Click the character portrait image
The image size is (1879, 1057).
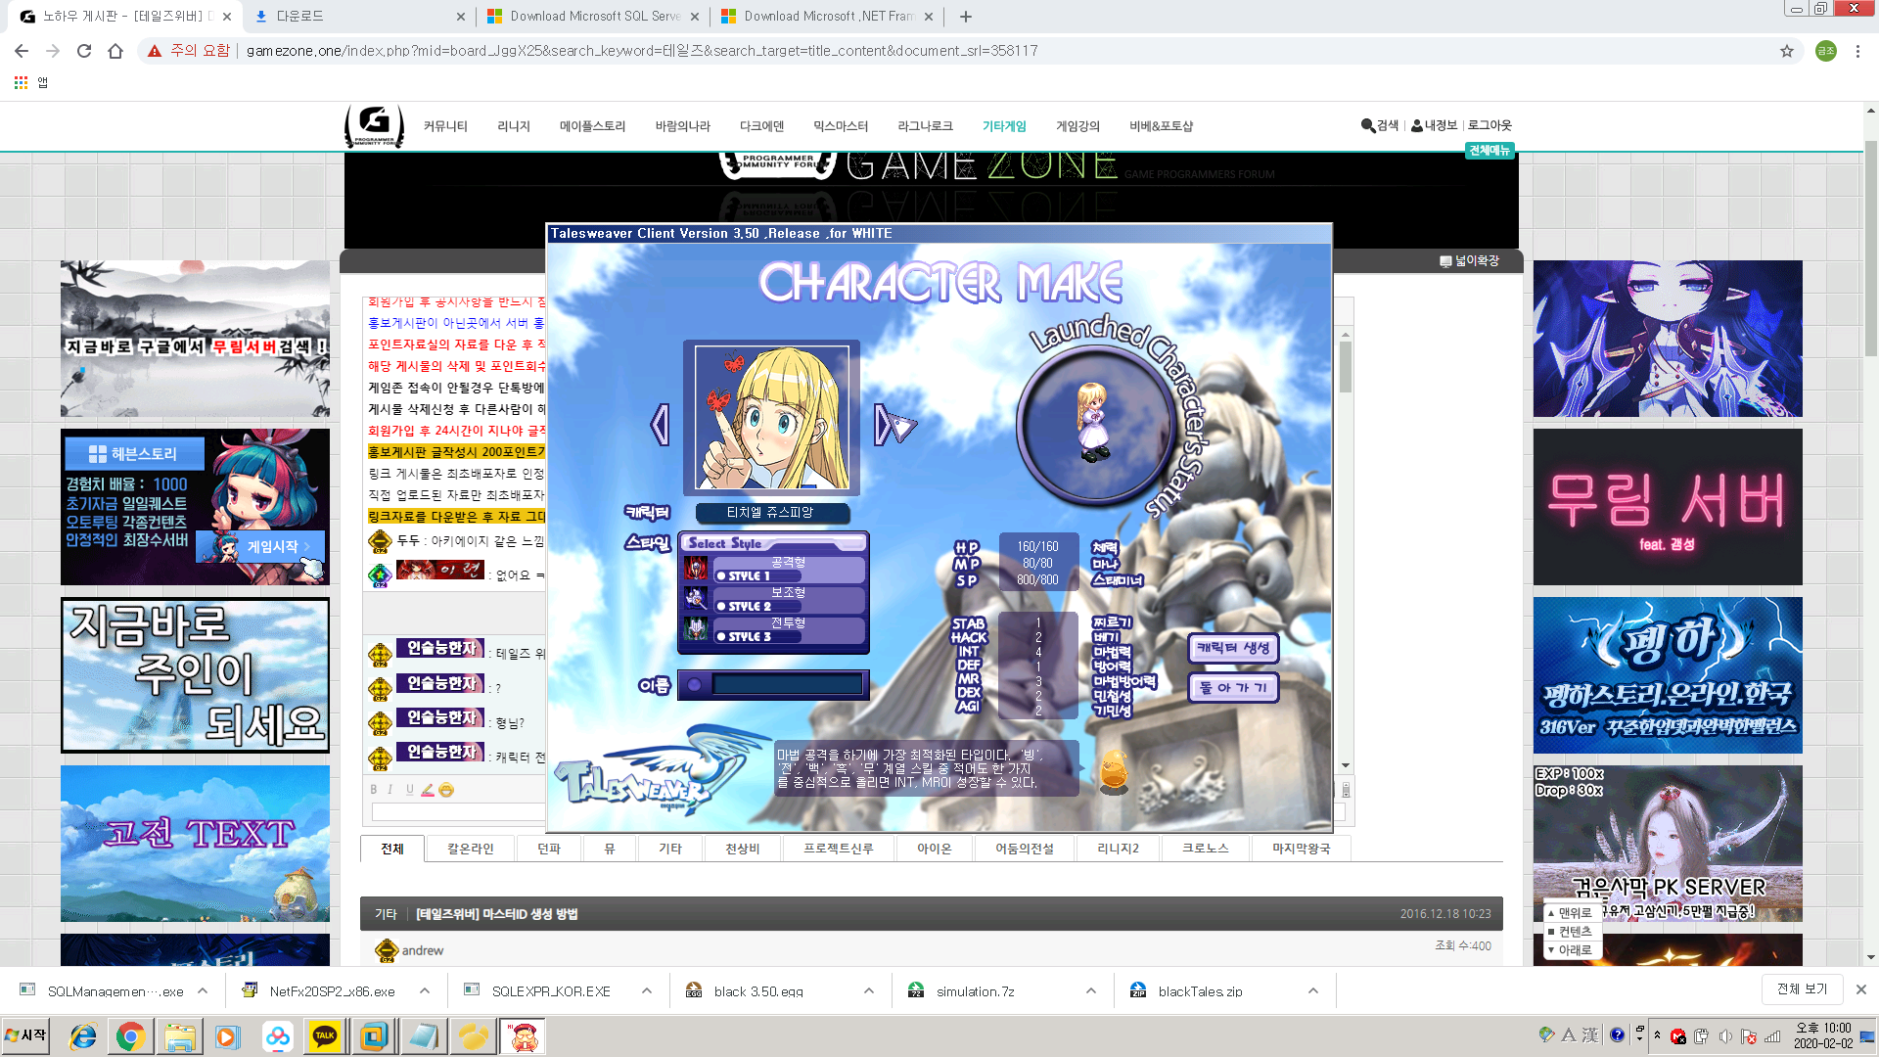(772, 417)
